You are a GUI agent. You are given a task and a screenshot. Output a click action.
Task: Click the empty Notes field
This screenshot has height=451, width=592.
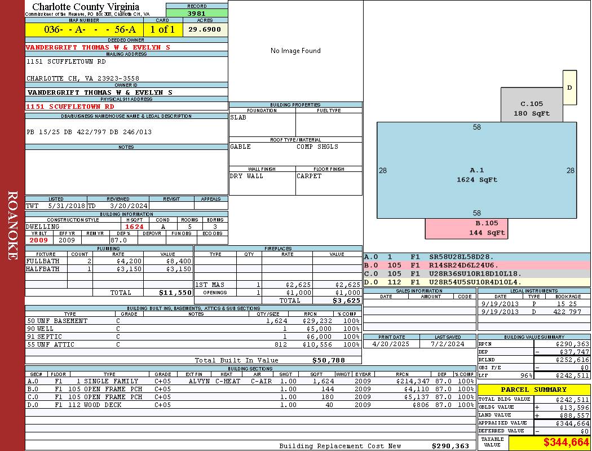pyautogui.click(x=126, y=172)
